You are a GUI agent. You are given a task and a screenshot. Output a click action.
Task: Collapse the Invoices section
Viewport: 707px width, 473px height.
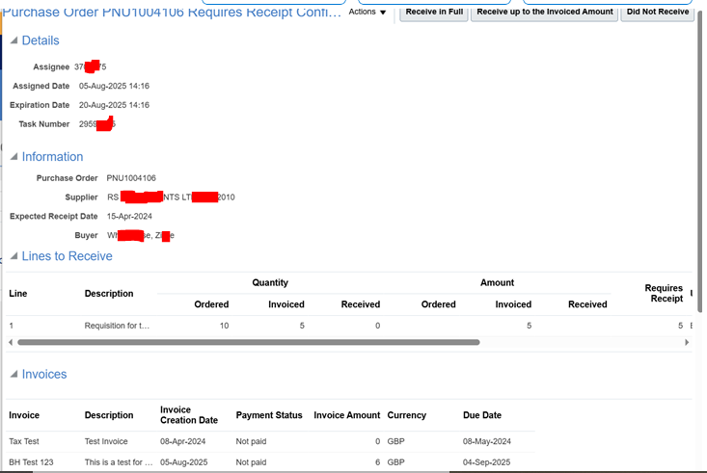click(14, 375)
